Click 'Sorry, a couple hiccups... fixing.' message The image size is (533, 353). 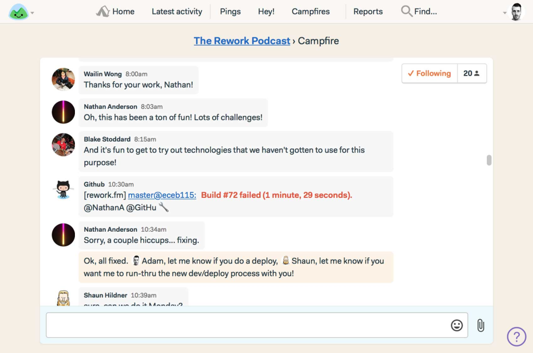tap(142, 240)
